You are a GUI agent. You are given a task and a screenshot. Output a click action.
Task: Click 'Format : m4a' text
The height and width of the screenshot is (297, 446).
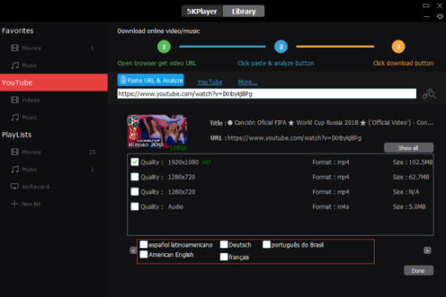coord(331,207)
